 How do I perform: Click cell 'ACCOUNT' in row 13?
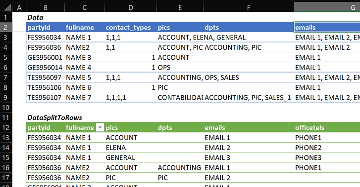pyautogui.click(x=131, y=138)
